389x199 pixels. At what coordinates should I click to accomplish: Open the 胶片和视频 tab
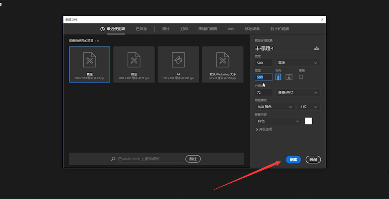(x=280, y=29)
